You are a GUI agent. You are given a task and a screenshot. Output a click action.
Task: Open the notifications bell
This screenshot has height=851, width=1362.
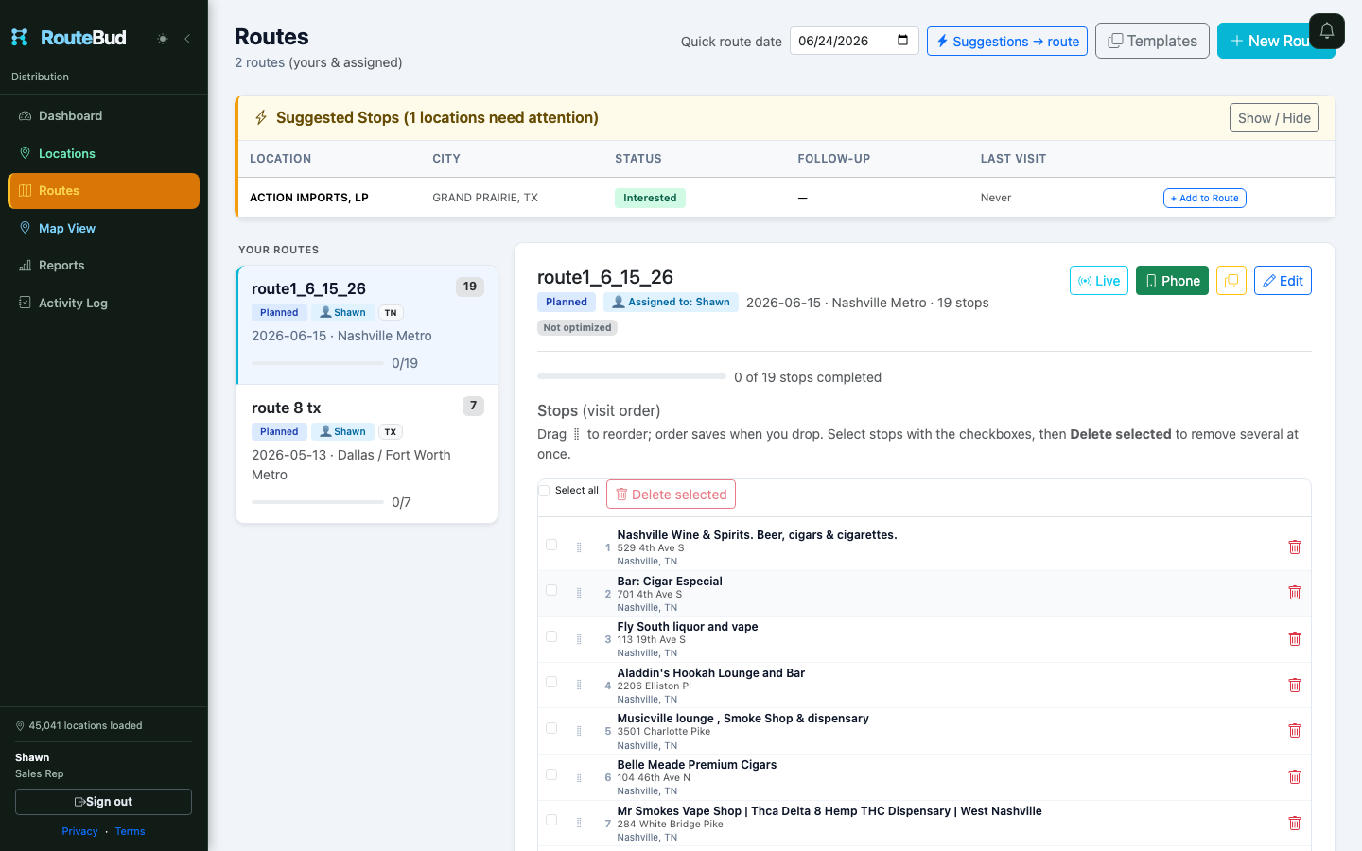coord(1327,31)
